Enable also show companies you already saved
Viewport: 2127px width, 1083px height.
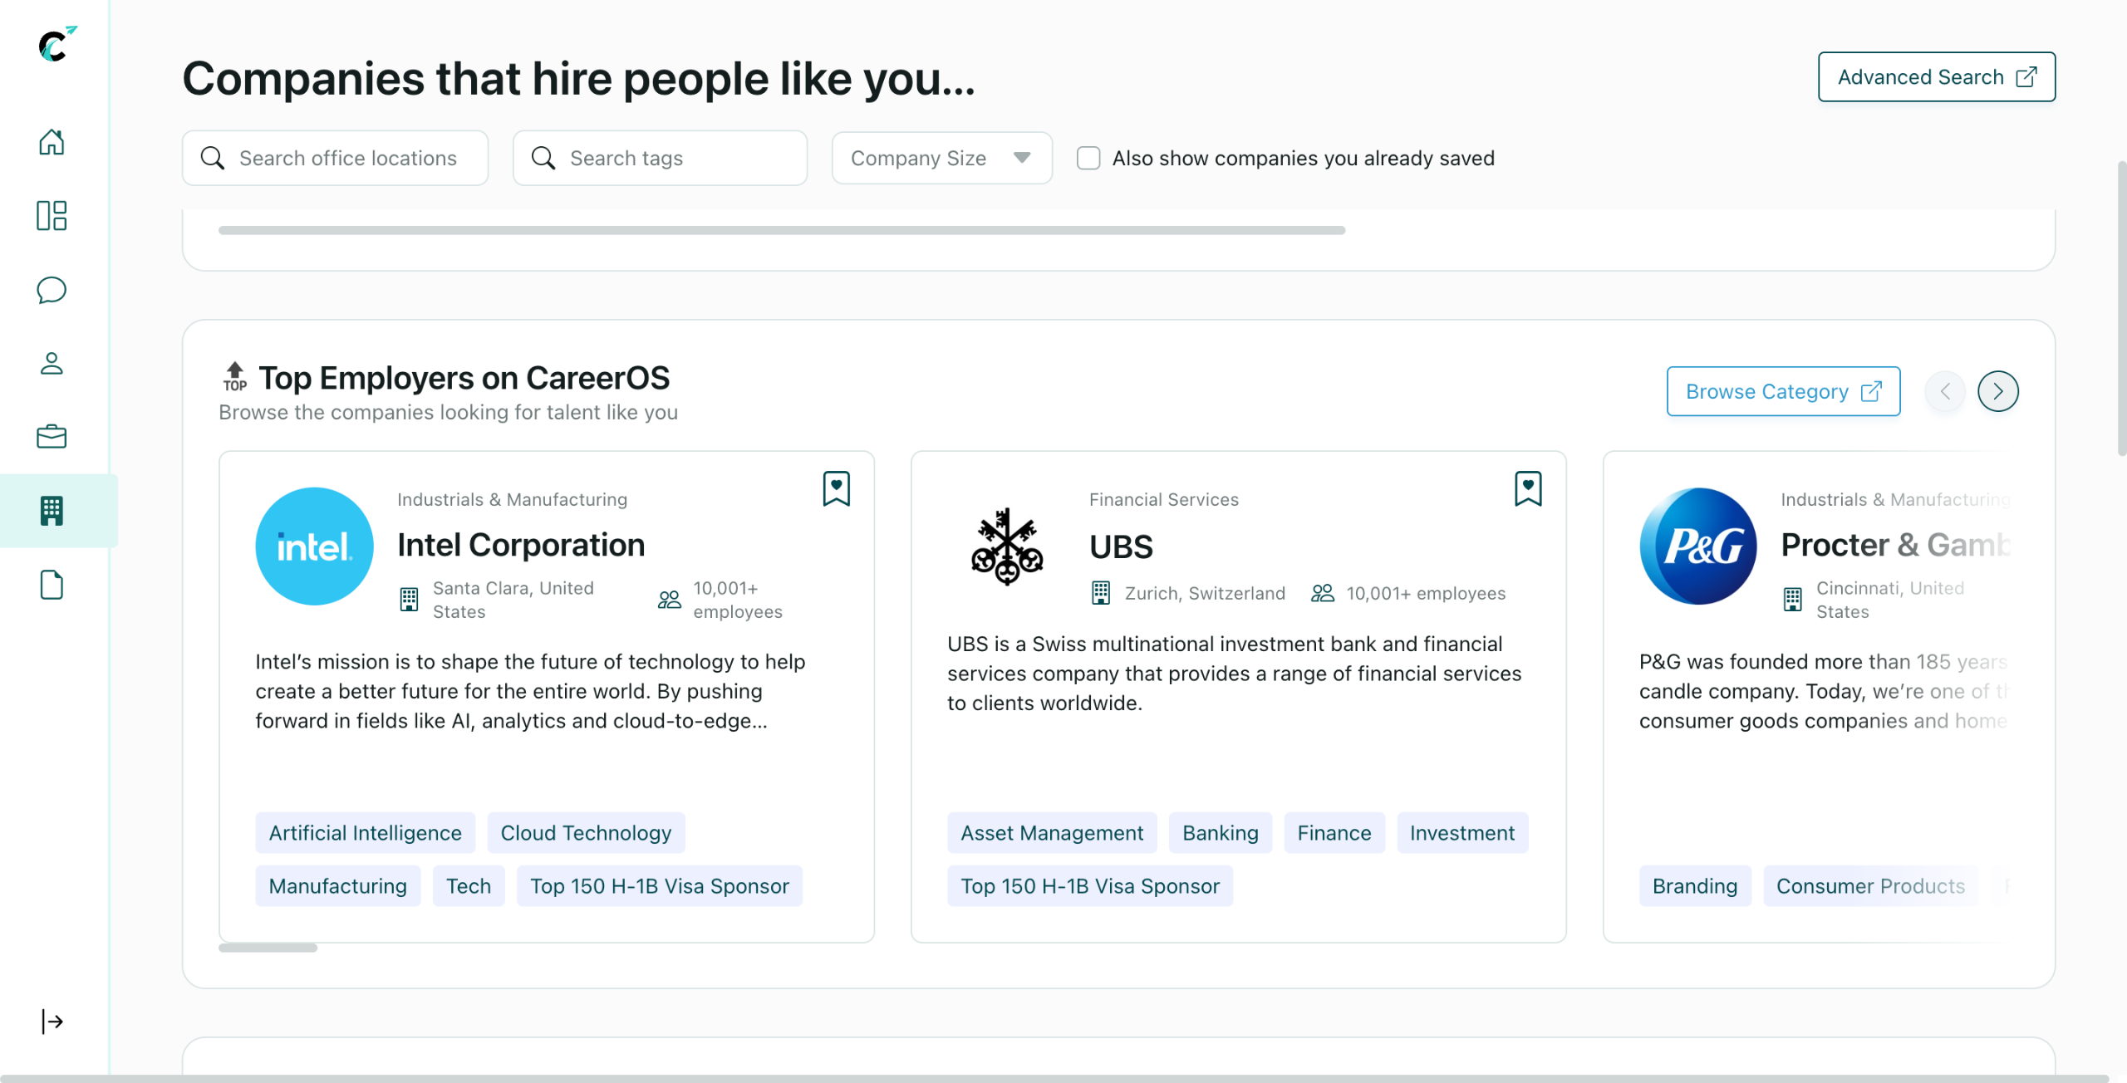1088,158
